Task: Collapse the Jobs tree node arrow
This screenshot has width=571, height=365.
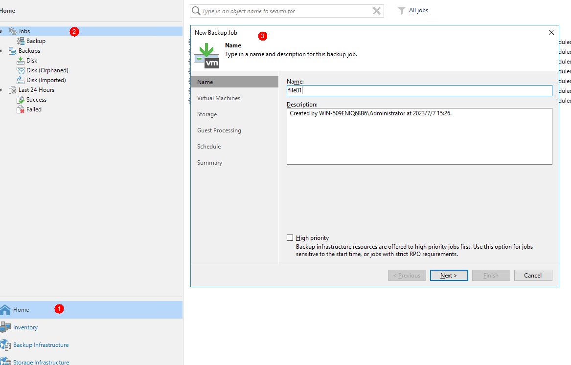Action: [1, 31]
